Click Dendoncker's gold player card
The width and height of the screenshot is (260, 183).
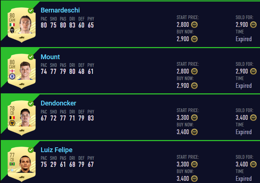[x=21, y=118]
